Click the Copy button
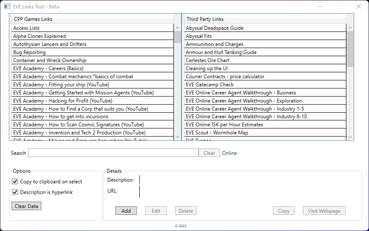Screen dimensions: 369x231 (284, 211)
